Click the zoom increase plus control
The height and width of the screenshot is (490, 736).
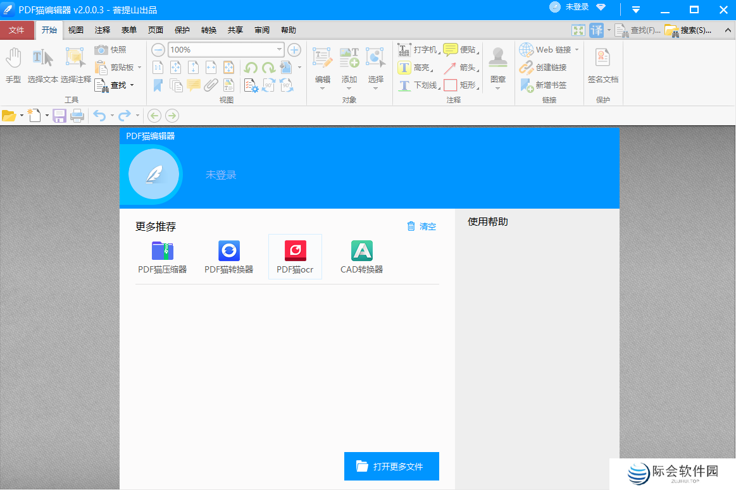pos(294,49)
